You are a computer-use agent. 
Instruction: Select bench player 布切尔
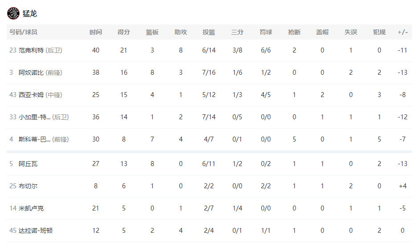pos(28,186)
